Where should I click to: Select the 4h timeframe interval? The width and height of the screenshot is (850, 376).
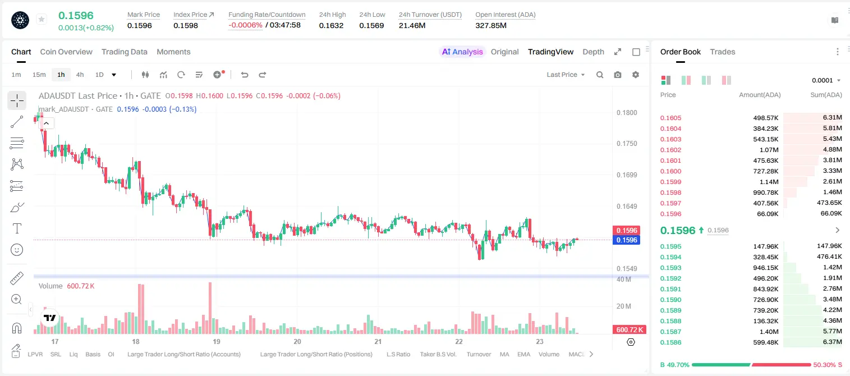point(80,75)
